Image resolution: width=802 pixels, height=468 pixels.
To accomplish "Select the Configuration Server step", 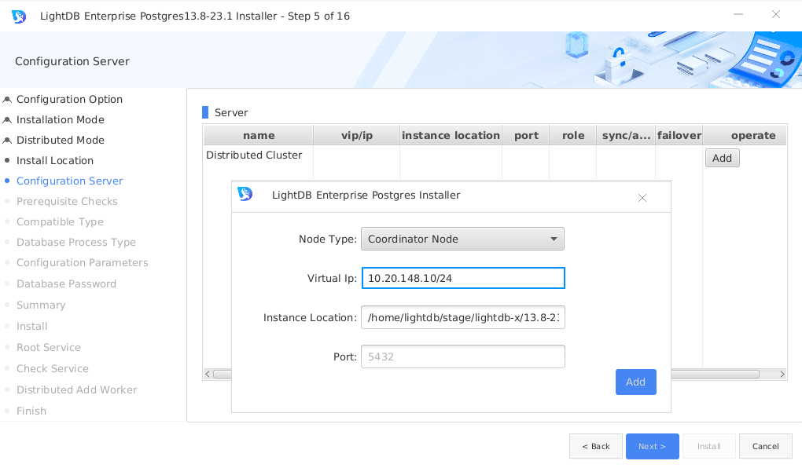I will (x=69, y=181).
